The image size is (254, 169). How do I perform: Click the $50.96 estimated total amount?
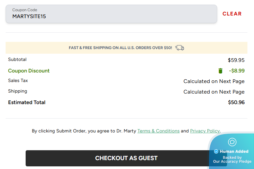tap(236, 102)
